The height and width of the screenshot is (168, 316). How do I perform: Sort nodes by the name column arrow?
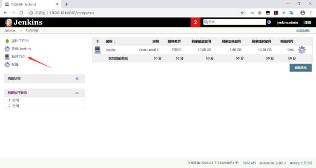[115, 42]
